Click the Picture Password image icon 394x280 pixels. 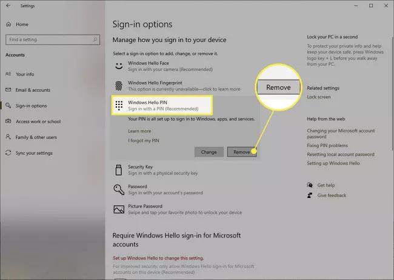[x=119, y=210]
